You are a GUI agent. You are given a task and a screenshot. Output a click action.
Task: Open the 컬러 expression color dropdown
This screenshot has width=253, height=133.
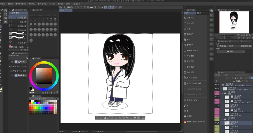pyautogui.click(x=231, y=51)
